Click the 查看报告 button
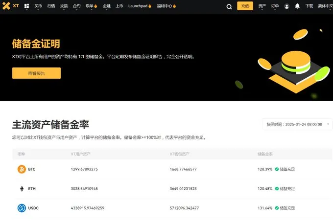The height and width of the screenshot is (222, 333). [37, 73]
